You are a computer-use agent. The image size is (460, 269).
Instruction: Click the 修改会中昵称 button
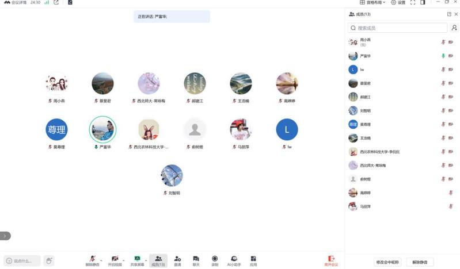(387, 262)
